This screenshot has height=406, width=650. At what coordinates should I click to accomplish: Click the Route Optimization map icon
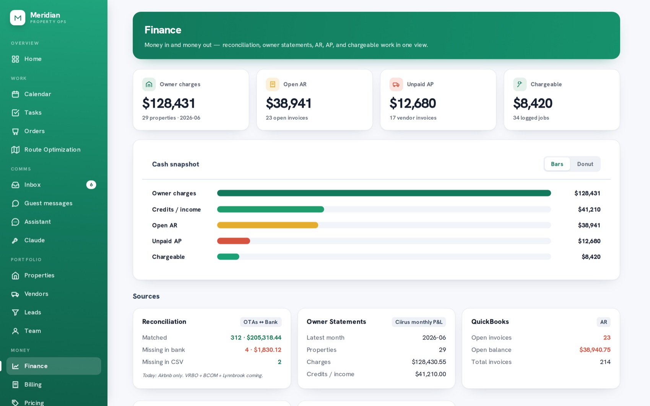click(15, 149)
